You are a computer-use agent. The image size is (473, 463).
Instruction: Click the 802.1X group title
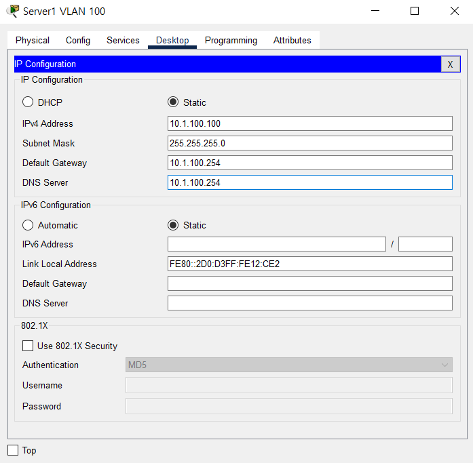(x=35, y=325)
